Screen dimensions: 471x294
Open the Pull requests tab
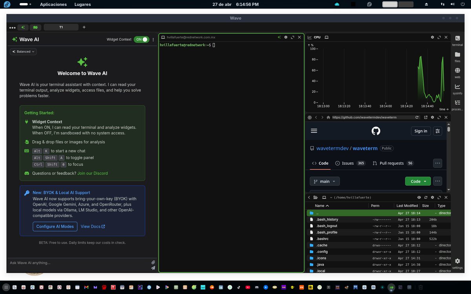pos(393,163)
